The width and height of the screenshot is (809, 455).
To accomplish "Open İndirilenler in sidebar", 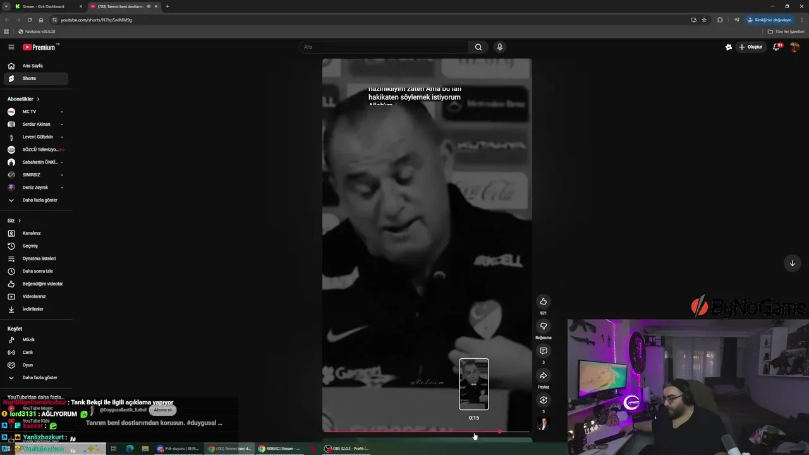I will (36, 309).
